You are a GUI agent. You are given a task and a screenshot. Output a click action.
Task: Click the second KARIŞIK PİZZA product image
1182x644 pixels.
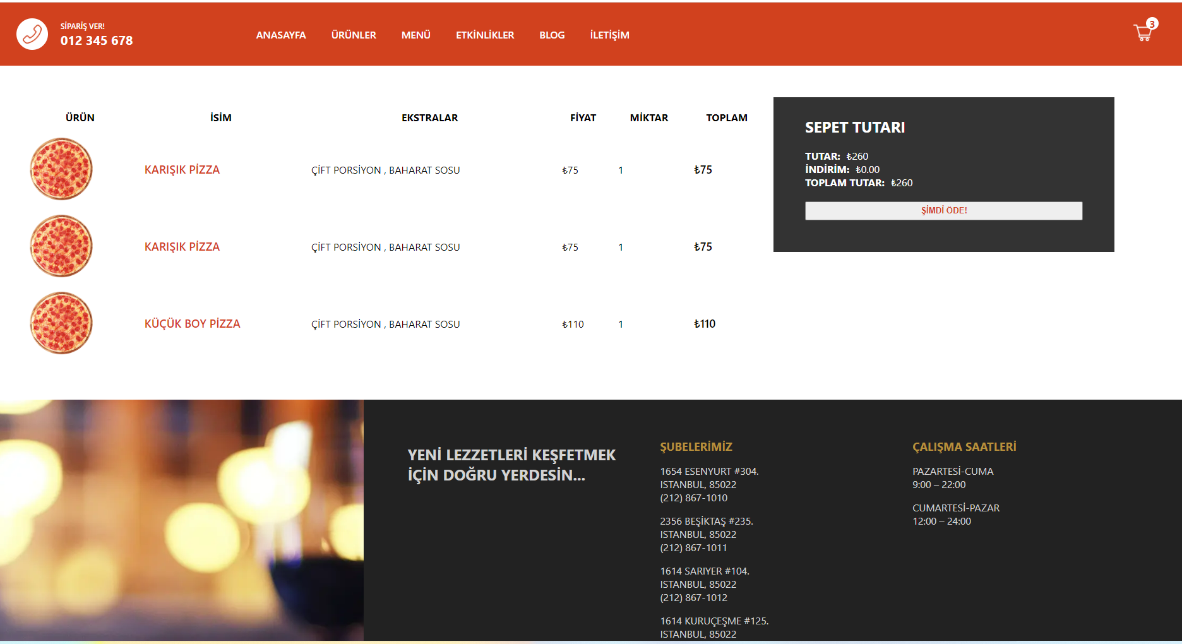pyautogui.click(x=61, y=246)
